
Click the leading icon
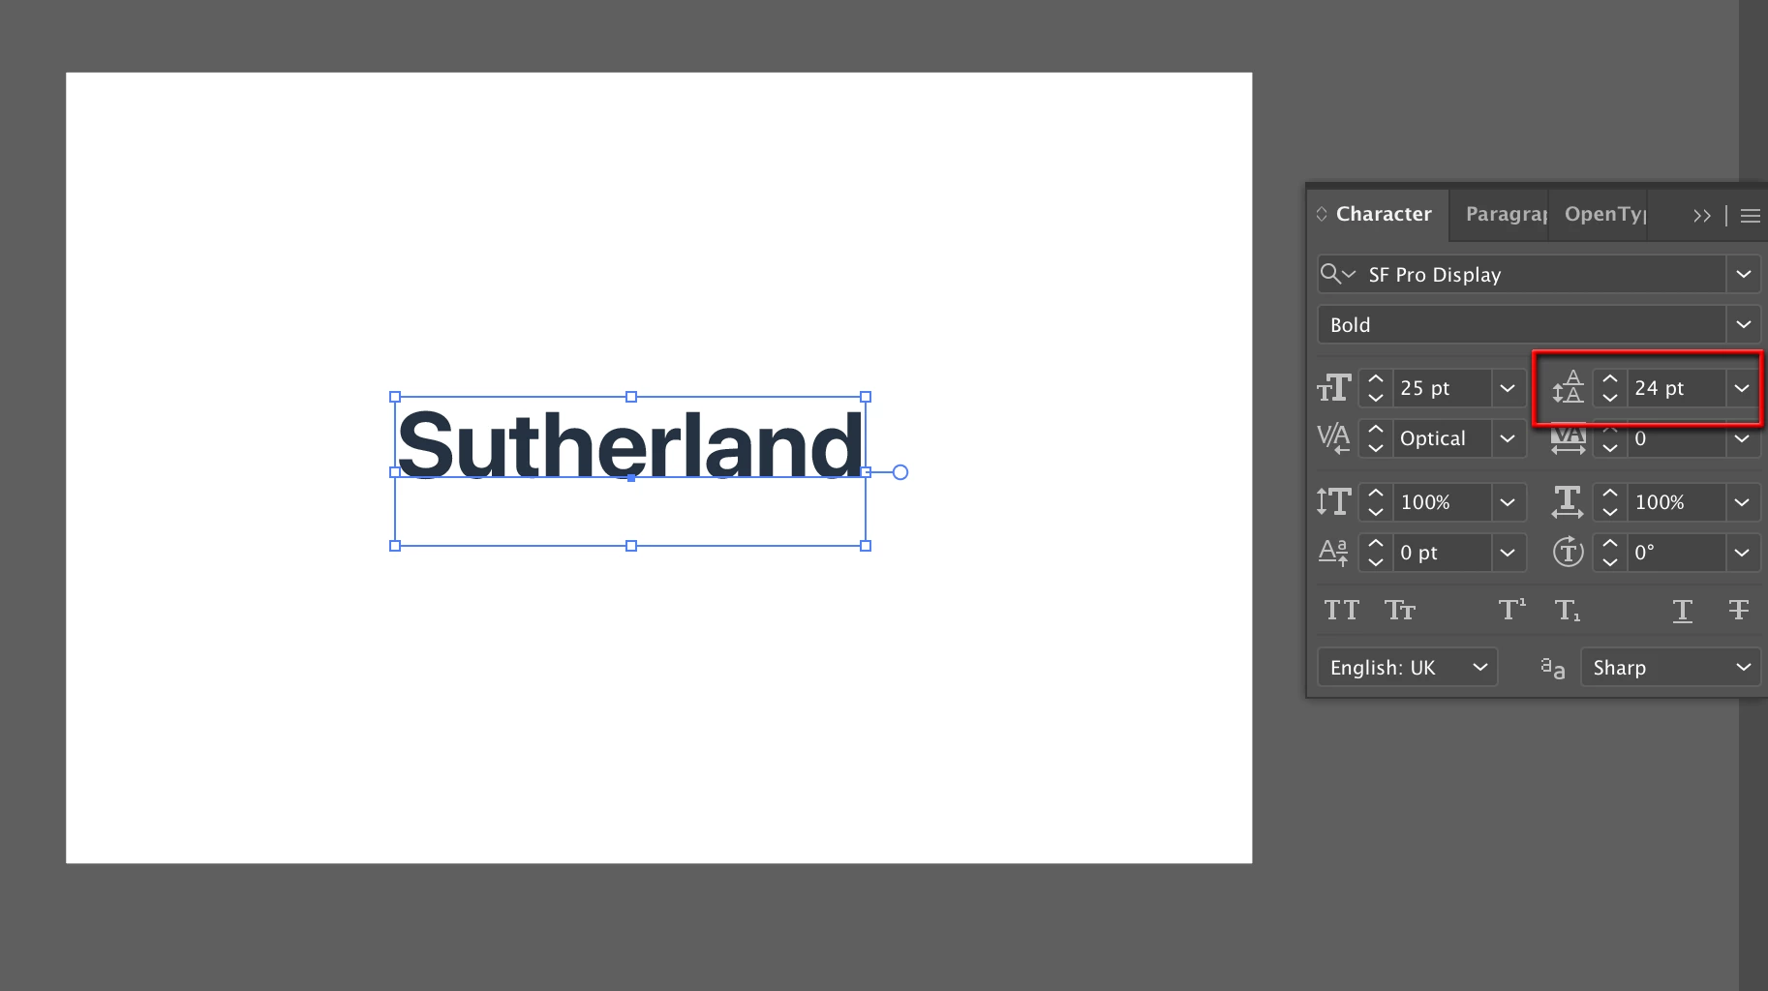1568,387
